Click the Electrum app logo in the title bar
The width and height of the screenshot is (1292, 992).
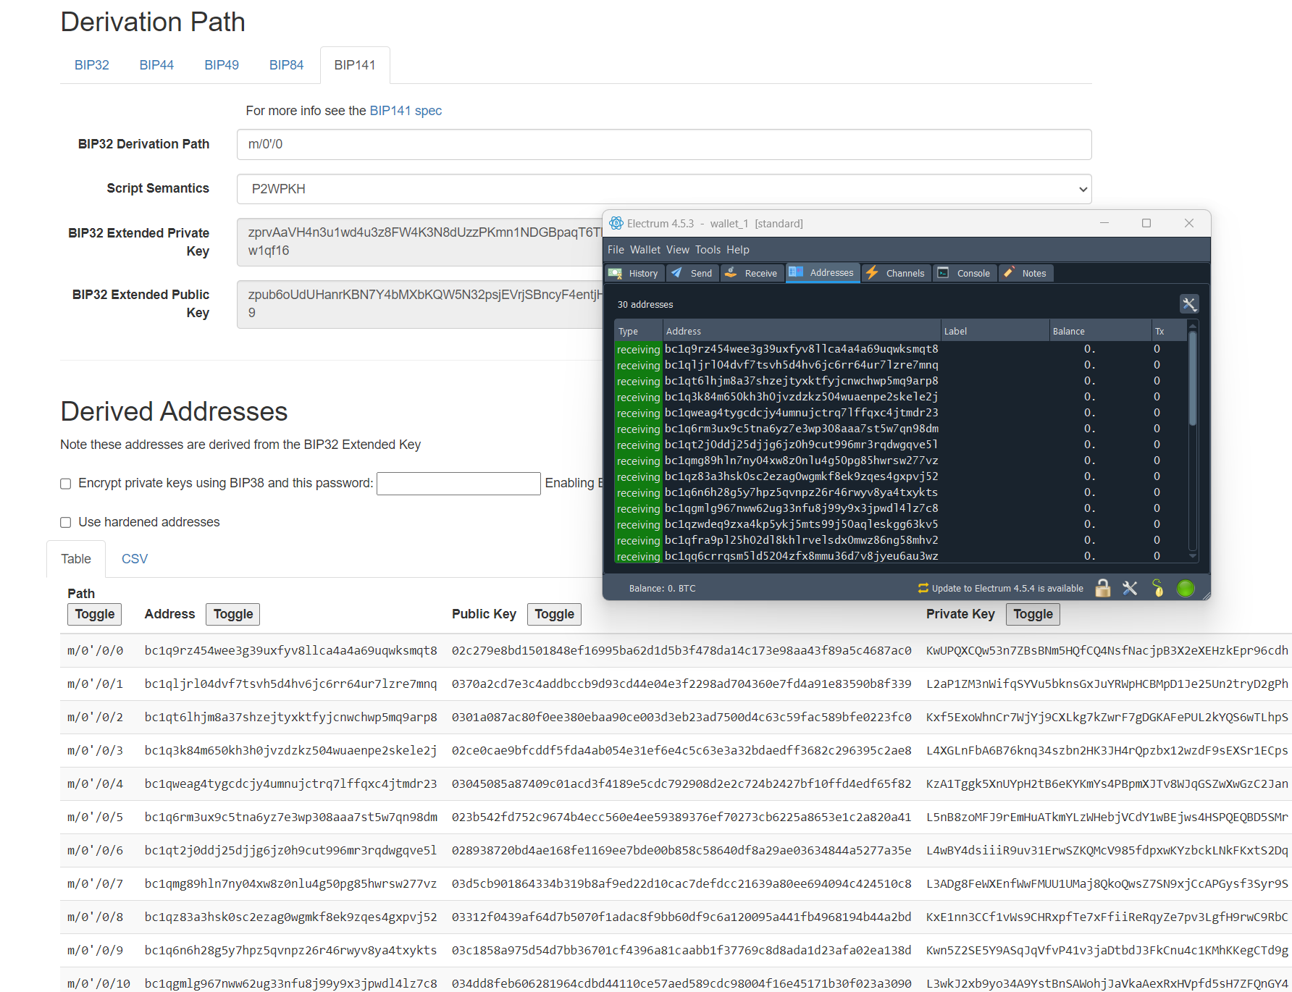[x=616, y=223]
